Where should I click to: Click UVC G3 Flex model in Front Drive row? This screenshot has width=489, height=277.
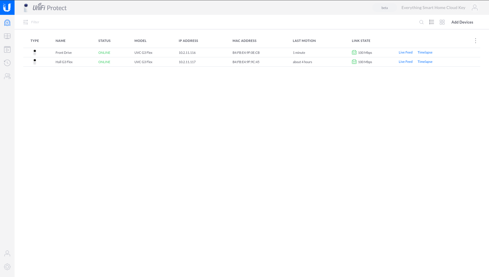[143, 53]
